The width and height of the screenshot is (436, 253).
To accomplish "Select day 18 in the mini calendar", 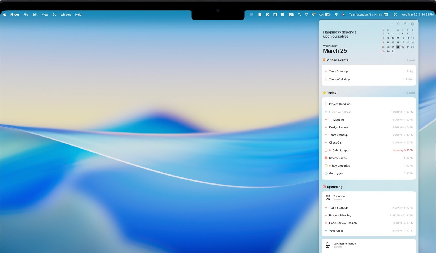I will (398, 43).
